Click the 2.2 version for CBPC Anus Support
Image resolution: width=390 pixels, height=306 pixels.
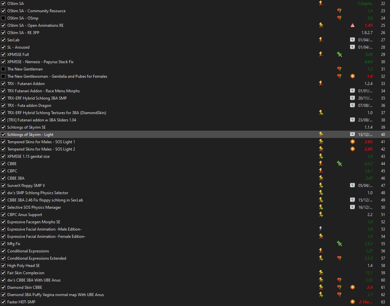(370, 214)
